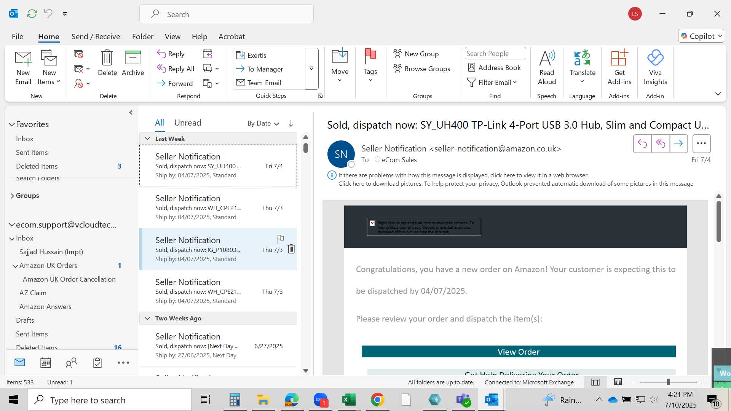Viewport: 731px width, 411px height.
Task: Click the Search People field
Action: click(x=495, y=53)
